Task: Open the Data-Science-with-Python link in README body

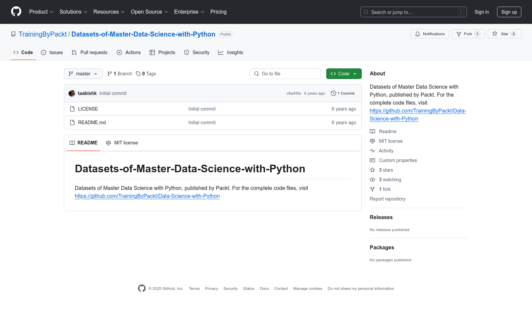Action: (147, 196)
